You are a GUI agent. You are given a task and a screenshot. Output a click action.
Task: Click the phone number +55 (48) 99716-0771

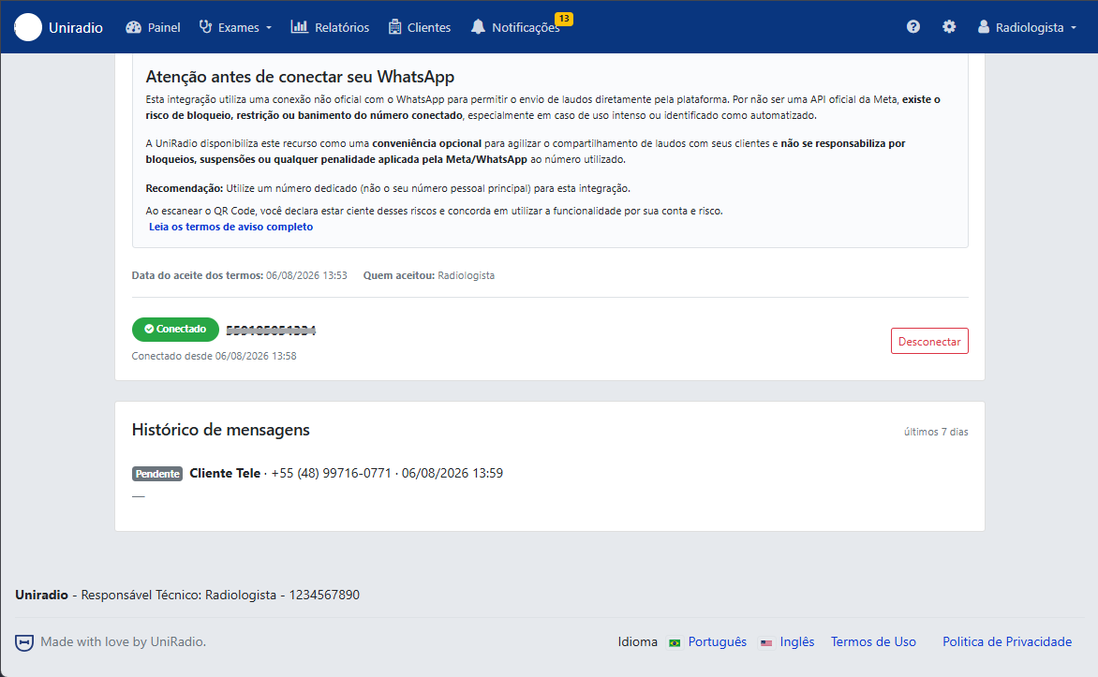point(332,473)
